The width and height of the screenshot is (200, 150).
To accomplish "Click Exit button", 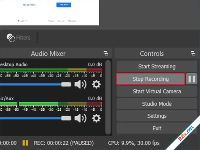I will [157, 128].
